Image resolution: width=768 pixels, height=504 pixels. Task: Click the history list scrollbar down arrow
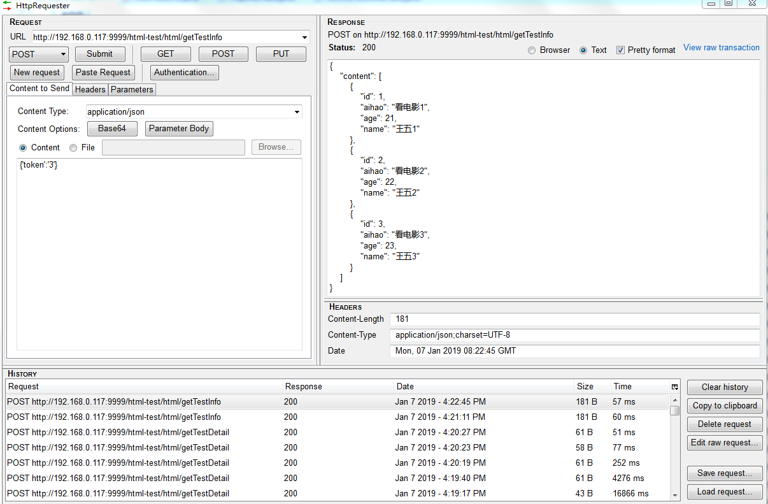coord(674,496)
